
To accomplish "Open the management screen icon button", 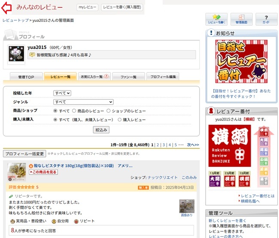I will (241, 19).
